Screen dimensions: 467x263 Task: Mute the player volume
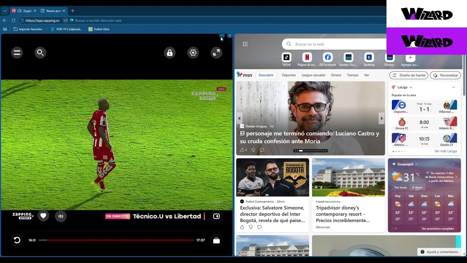(61, 216)
